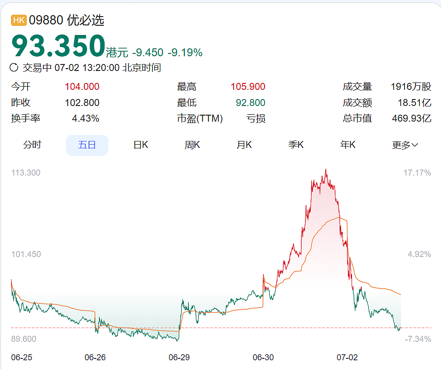Click the percent change -9.19%
Viewport: 441px width, 369px height.
point(185,53)
